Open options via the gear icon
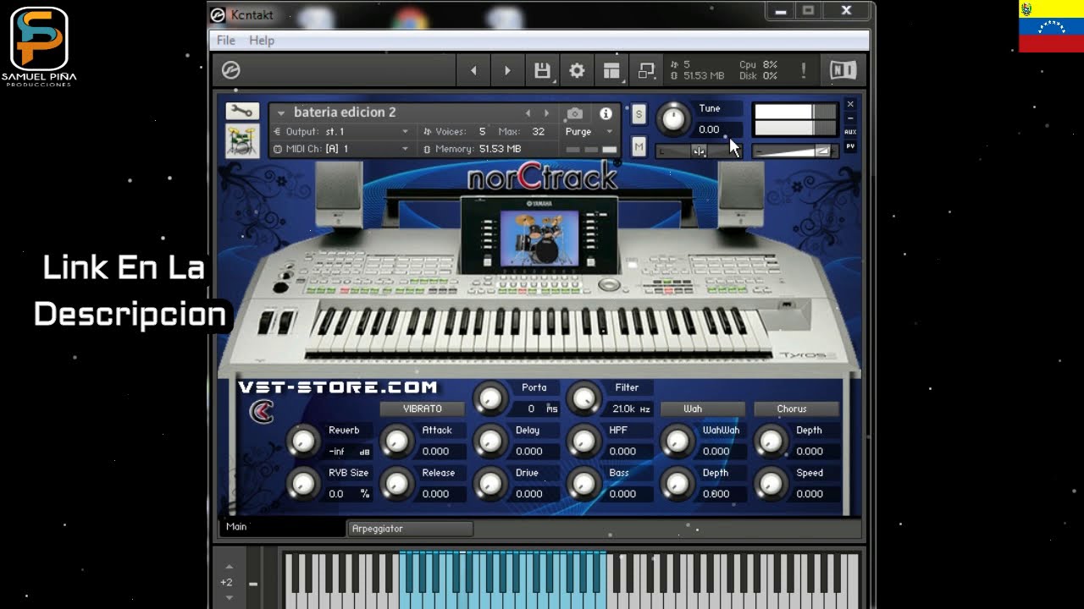 click(x=577, y=71)
